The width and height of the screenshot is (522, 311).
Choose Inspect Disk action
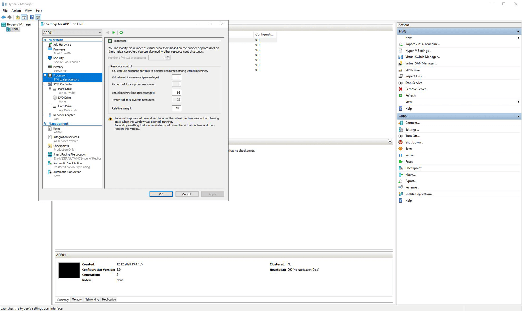coord(415,76)
